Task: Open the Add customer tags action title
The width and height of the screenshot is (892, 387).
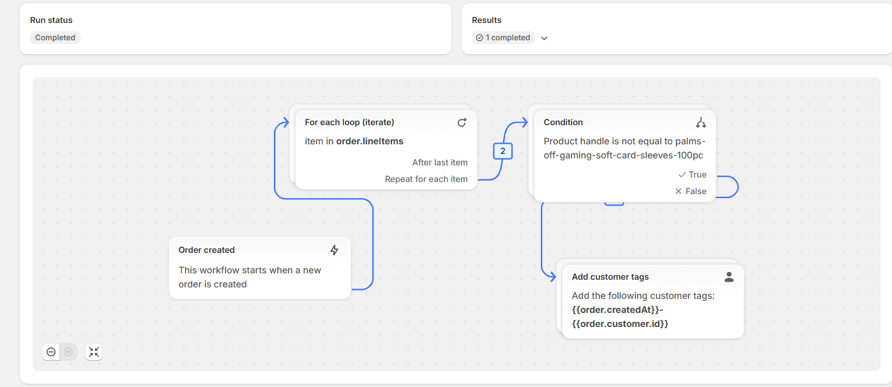Action: [610, 277]
